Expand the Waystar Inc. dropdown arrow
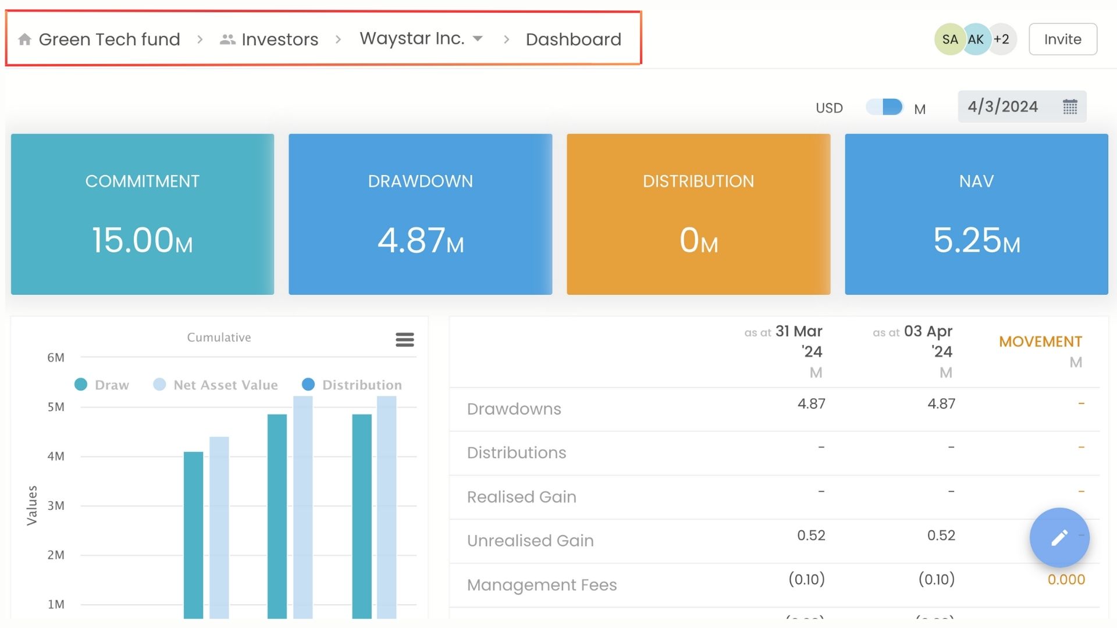Viewport: 1117px width, 628px height. [478, 39]
